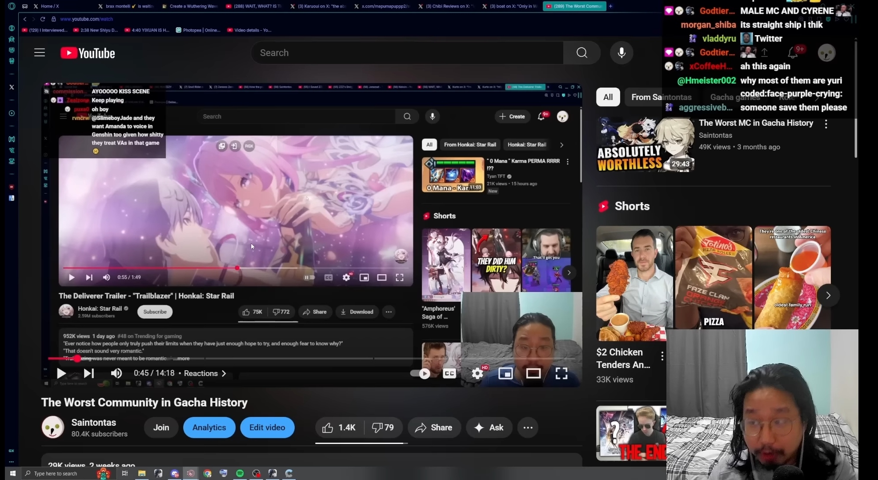
Task: Click the play button on main player
Action: tap(61, 373)
